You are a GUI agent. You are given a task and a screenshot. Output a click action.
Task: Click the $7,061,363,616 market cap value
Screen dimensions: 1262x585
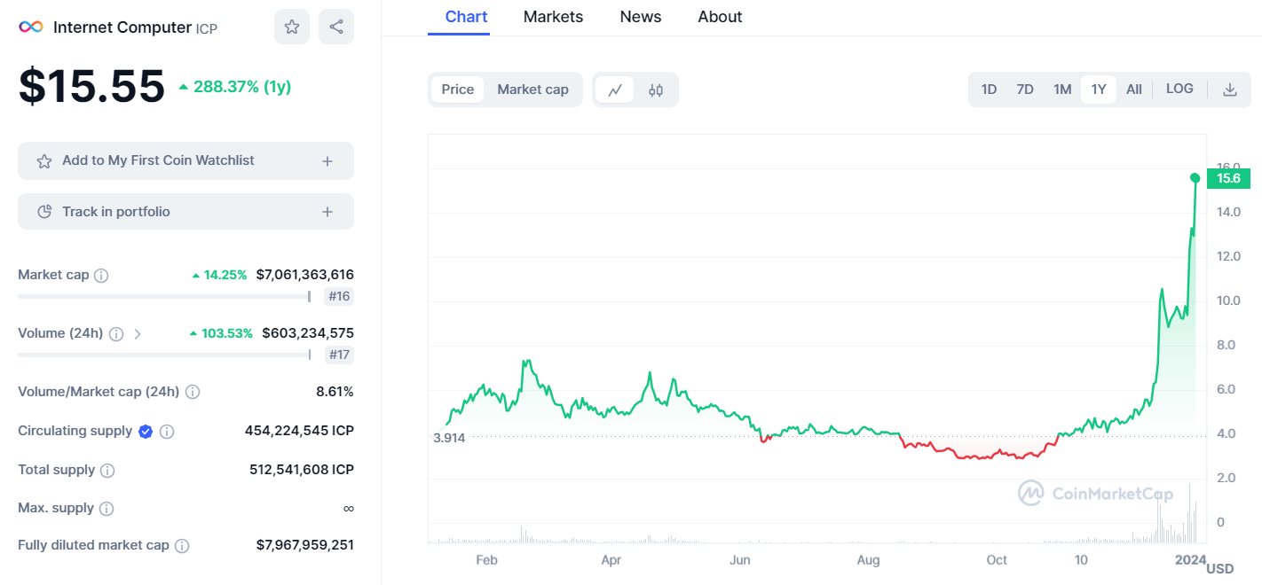click(x=304, y=275)
